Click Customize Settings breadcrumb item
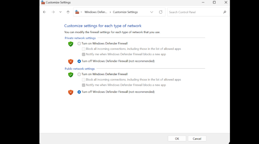 click(125, 12)
